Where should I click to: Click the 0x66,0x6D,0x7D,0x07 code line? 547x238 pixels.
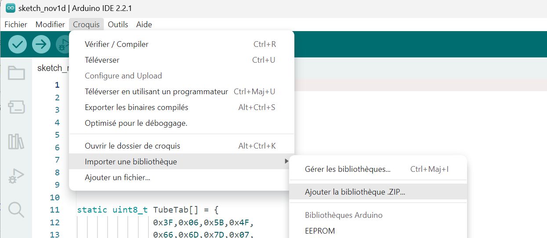pos(203,234)
